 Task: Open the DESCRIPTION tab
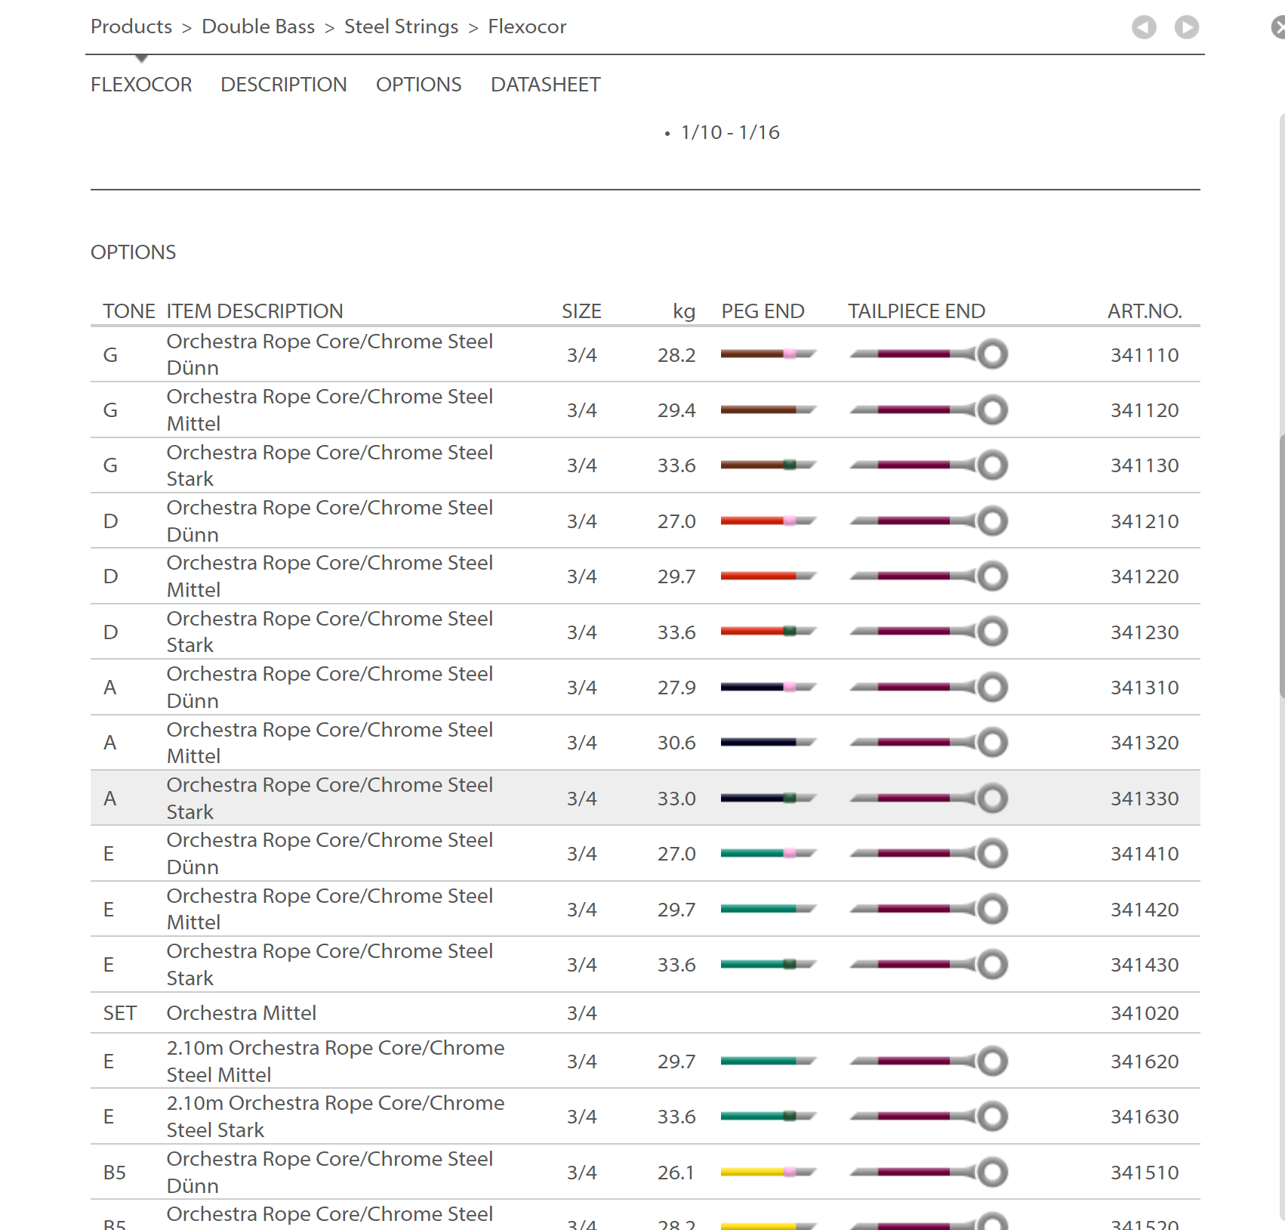[284, 85]
